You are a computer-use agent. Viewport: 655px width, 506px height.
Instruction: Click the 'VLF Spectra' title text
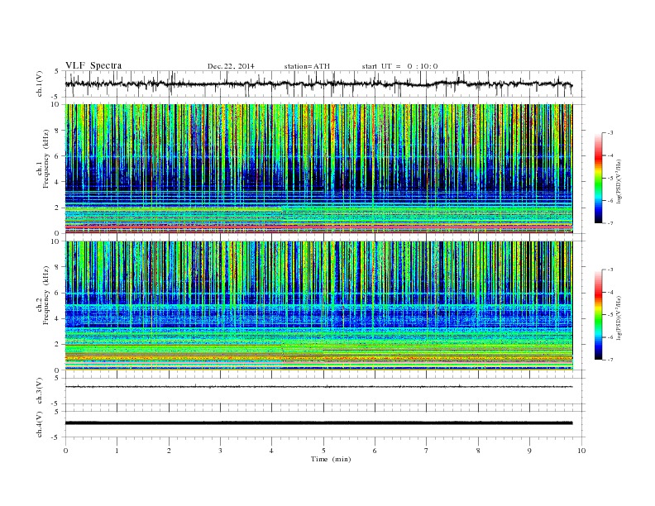coord(93,65)
